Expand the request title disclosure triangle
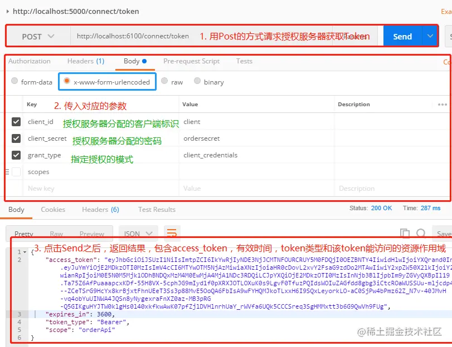This screenshot has height=347, width=452. [7, 12]
